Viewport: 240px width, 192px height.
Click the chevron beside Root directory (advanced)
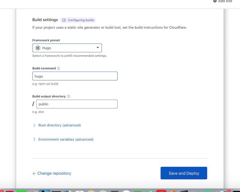coord(34,125)
